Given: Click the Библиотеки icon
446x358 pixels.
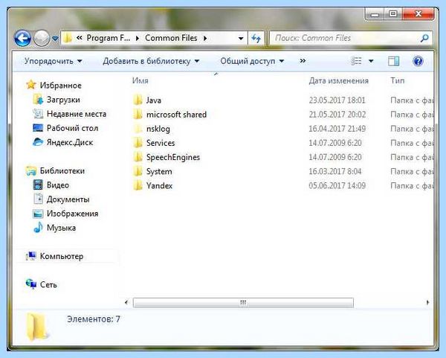Looking at the screenshot, I should click(x=31, y=170).
